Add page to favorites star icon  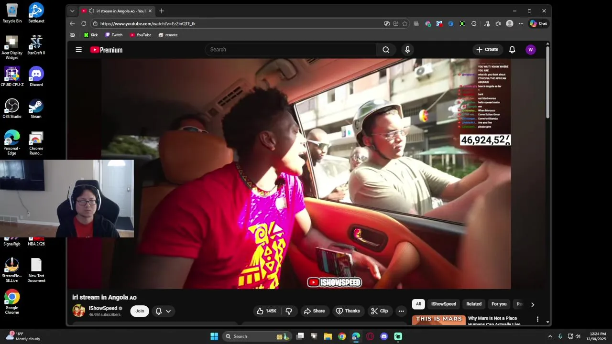(x=405, y=23)
